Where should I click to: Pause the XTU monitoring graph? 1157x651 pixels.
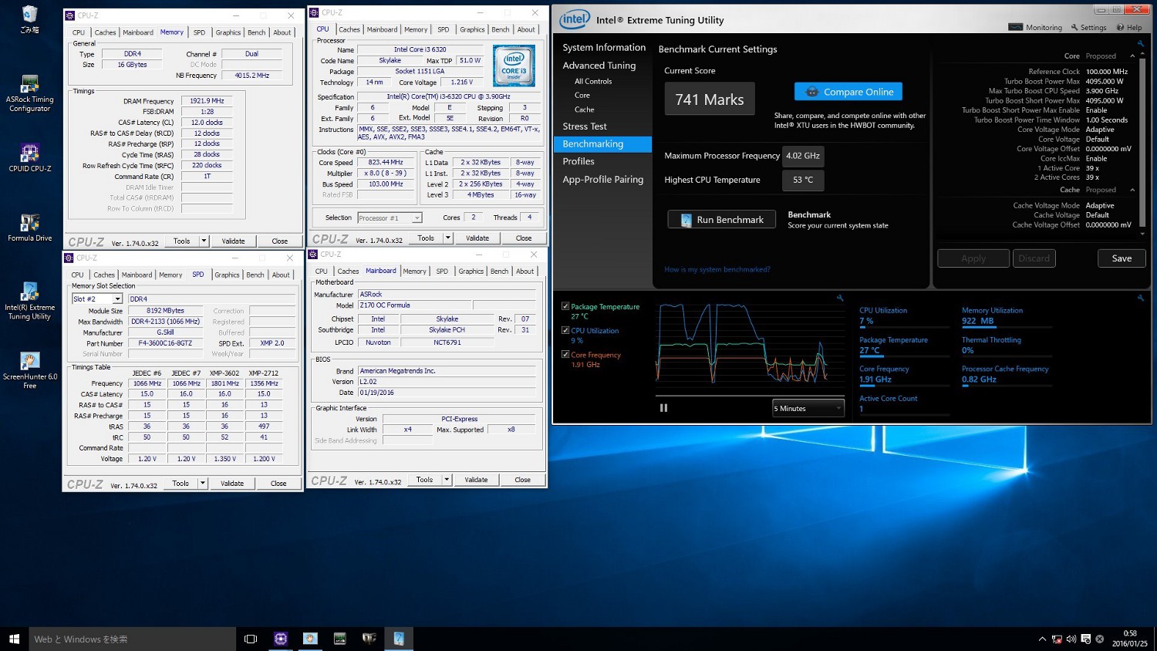[x=663, y=408]
